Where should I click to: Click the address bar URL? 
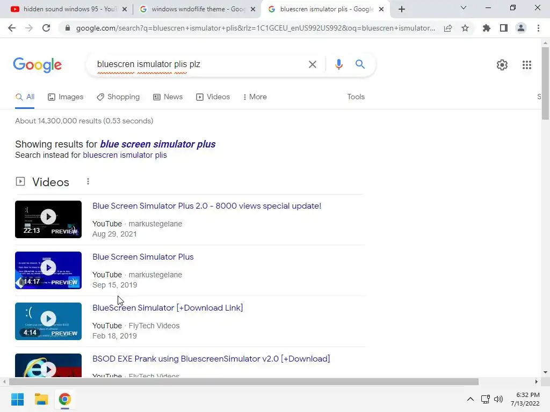click(x=255, y=28)
